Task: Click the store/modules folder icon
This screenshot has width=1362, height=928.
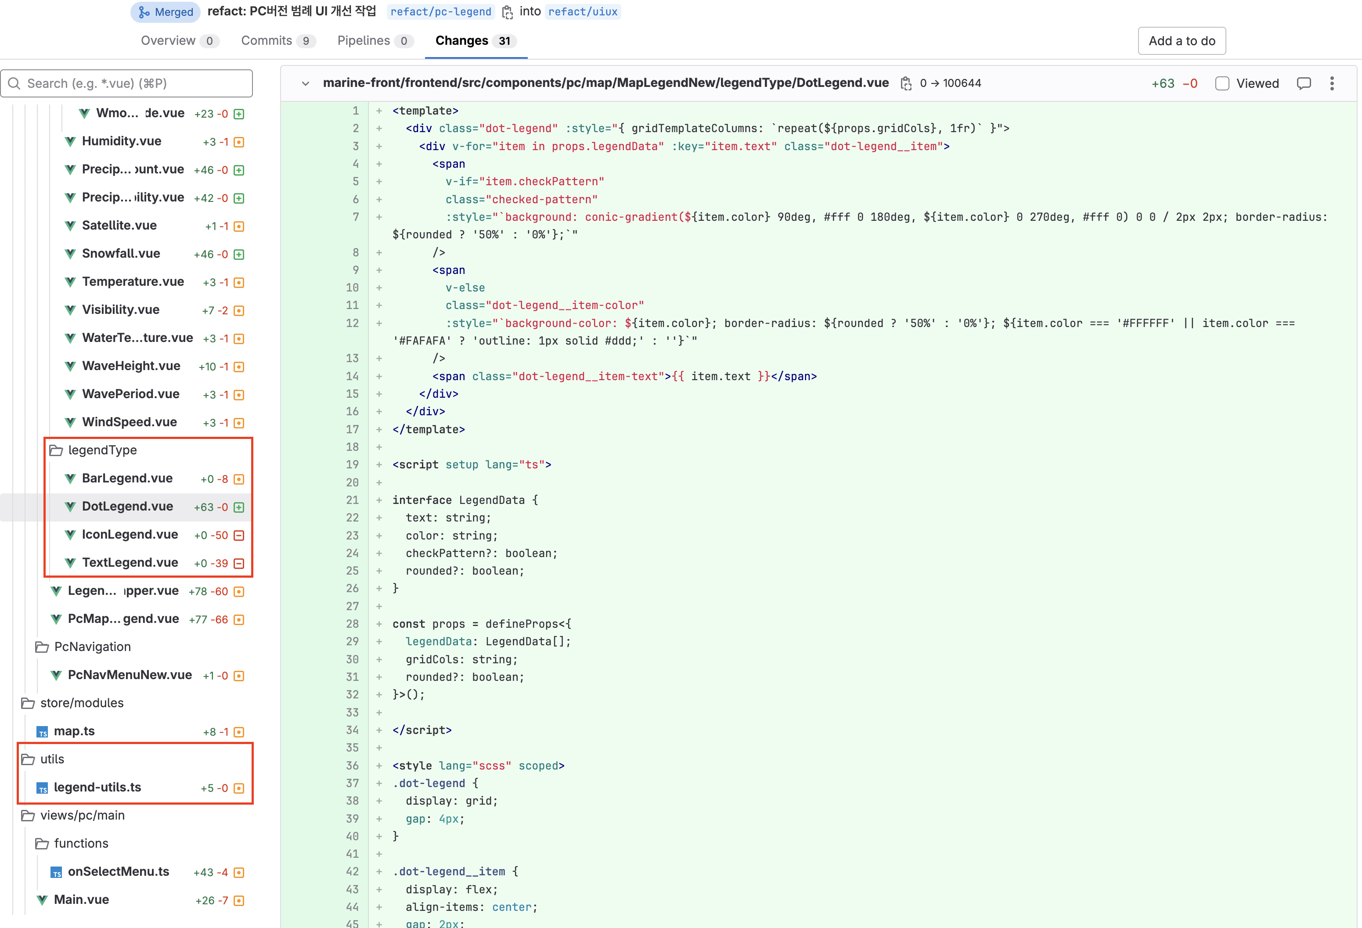Action: [28, 703]
